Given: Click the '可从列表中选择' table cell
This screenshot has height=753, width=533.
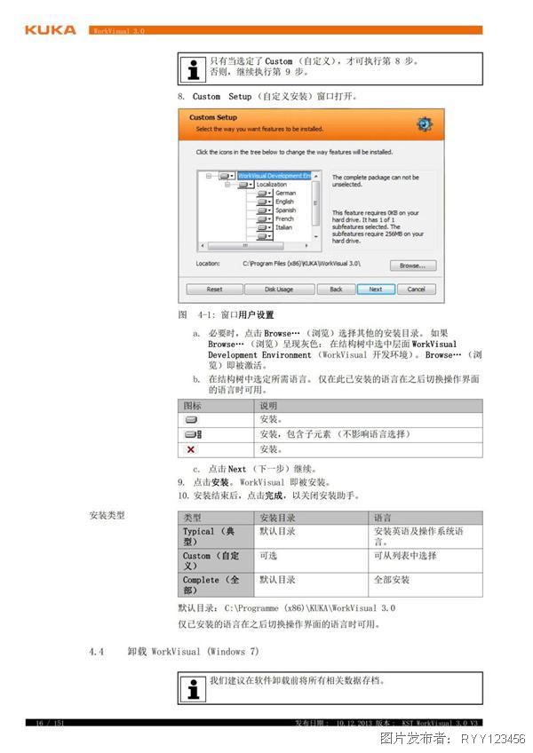Looking at the screenshot, I should 426,561.
